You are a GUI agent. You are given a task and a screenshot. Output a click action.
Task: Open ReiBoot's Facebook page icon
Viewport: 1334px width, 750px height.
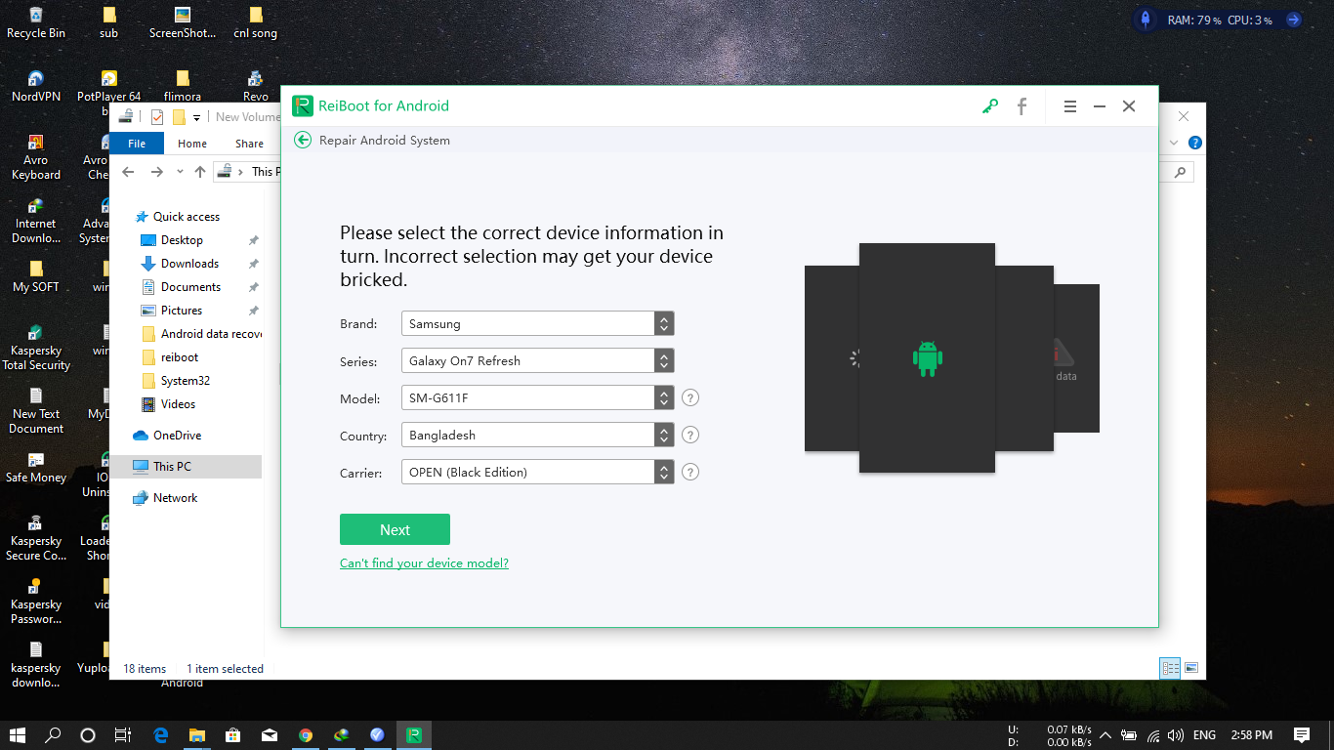(1021, 106)
